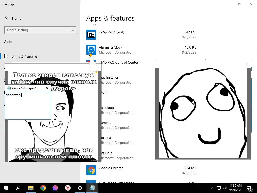257x193 pixels.
Task: Click the goose sprite
Action: 93,63
